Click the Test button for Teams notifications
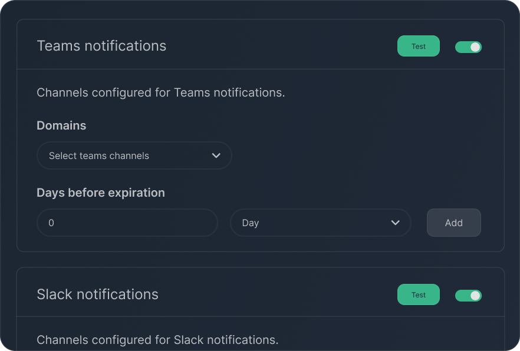Screen dimensions: 520x351 [x=418, y=47]
